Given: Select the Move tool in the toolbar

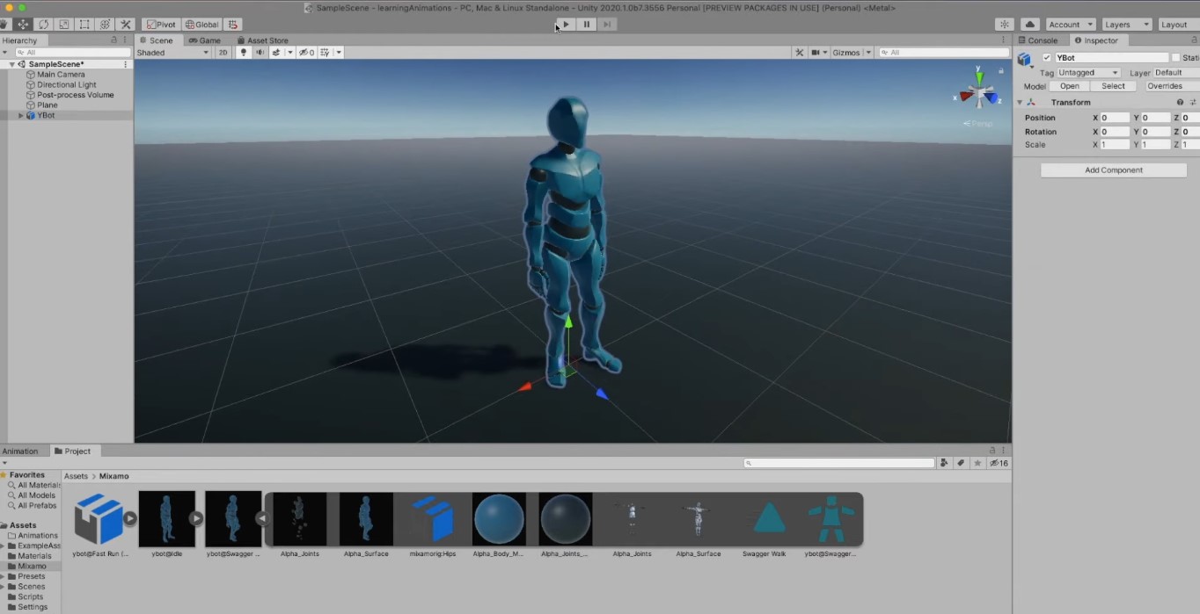Looking at the screenshot, I should pyautogui.click(x=22, y=24).
